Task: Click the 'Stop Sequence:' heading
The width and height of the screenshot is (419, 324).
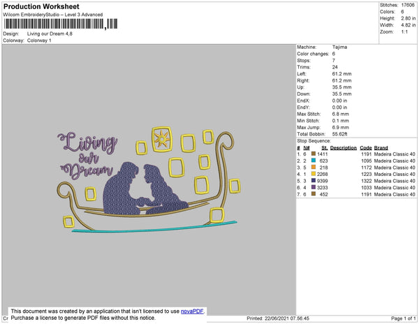Action: (x=314, y=141)
